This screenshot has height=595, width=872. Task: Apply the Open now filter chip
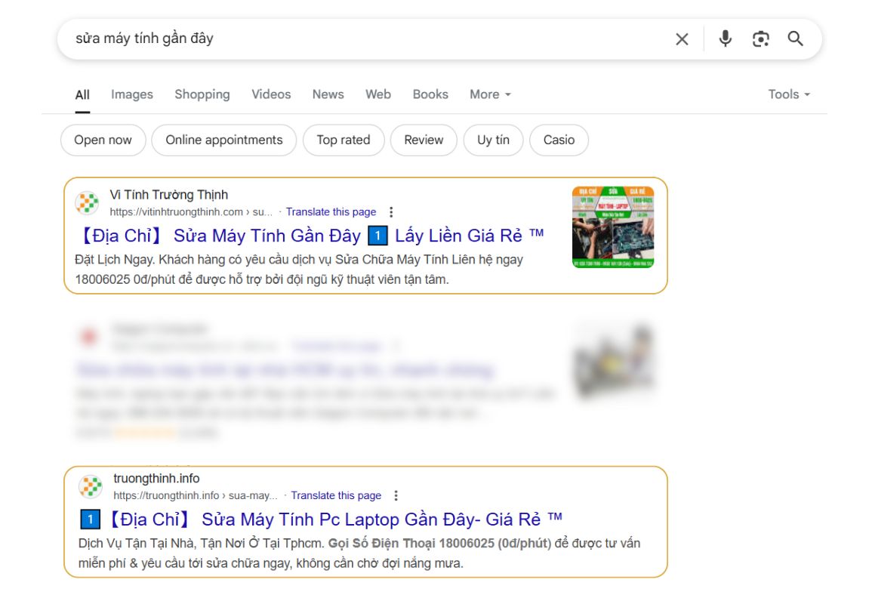click(103, 140)
